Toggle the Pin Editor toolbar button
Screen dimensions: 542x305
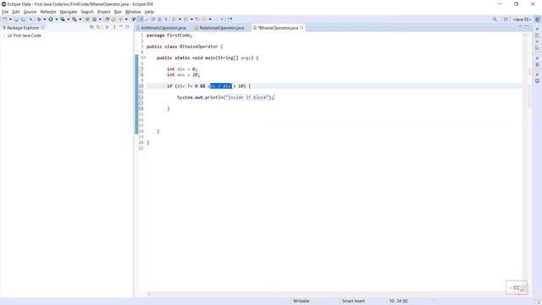[230, 19]
